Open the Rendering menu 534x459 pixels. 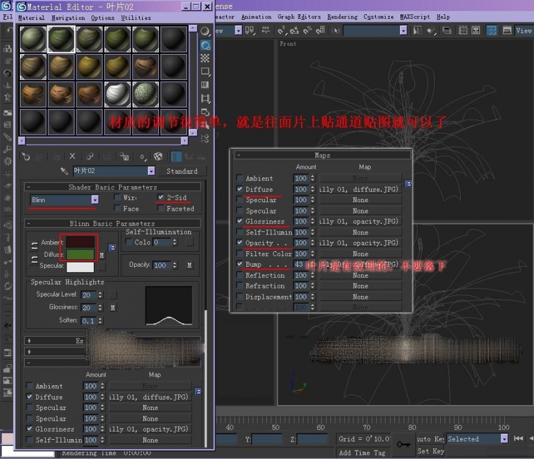[x=342, y=17]
